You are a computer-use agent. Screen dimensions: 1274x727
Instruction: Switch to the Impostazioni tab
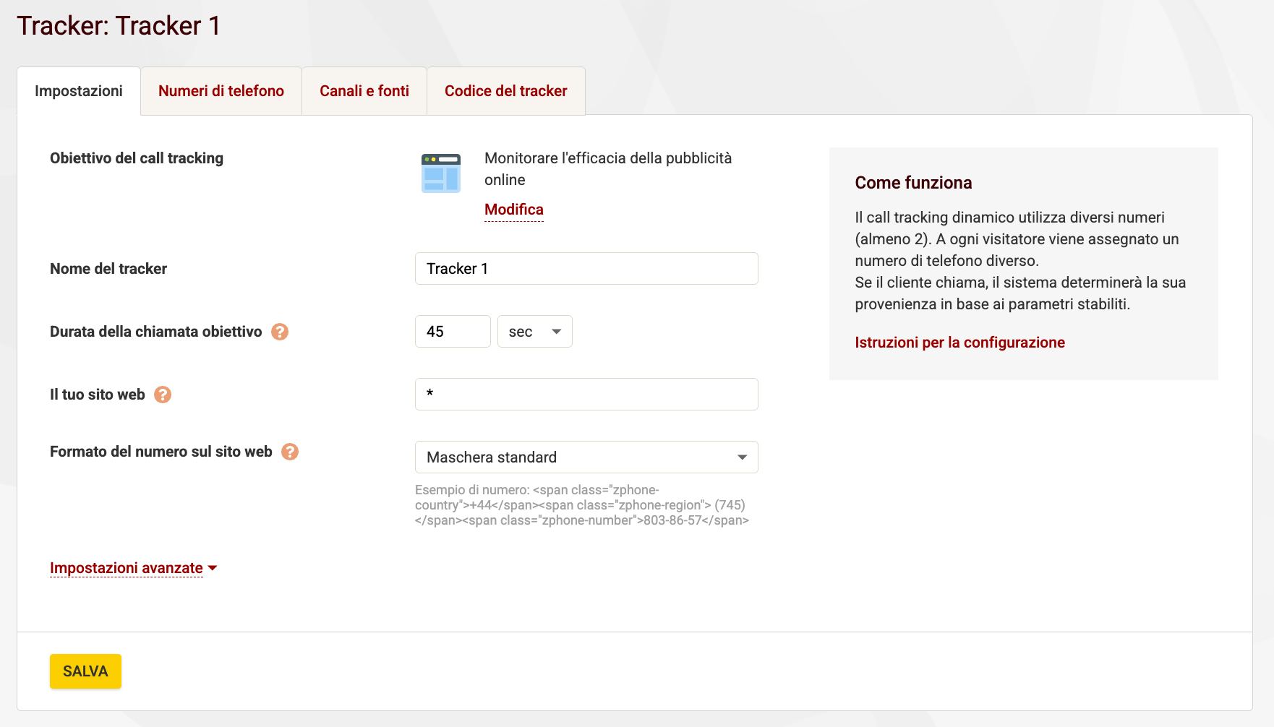tap(79, 91)
